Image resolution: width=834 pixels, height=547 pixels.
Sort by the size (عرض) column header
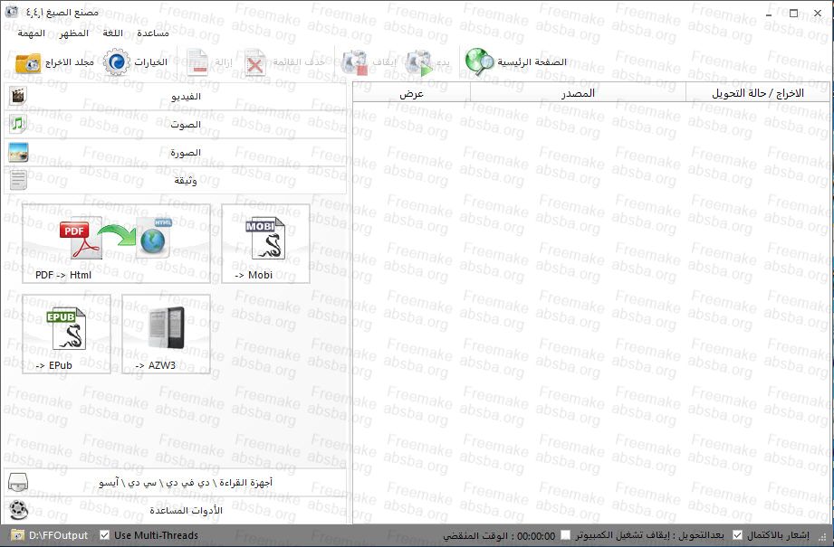(x=412, y=93)
